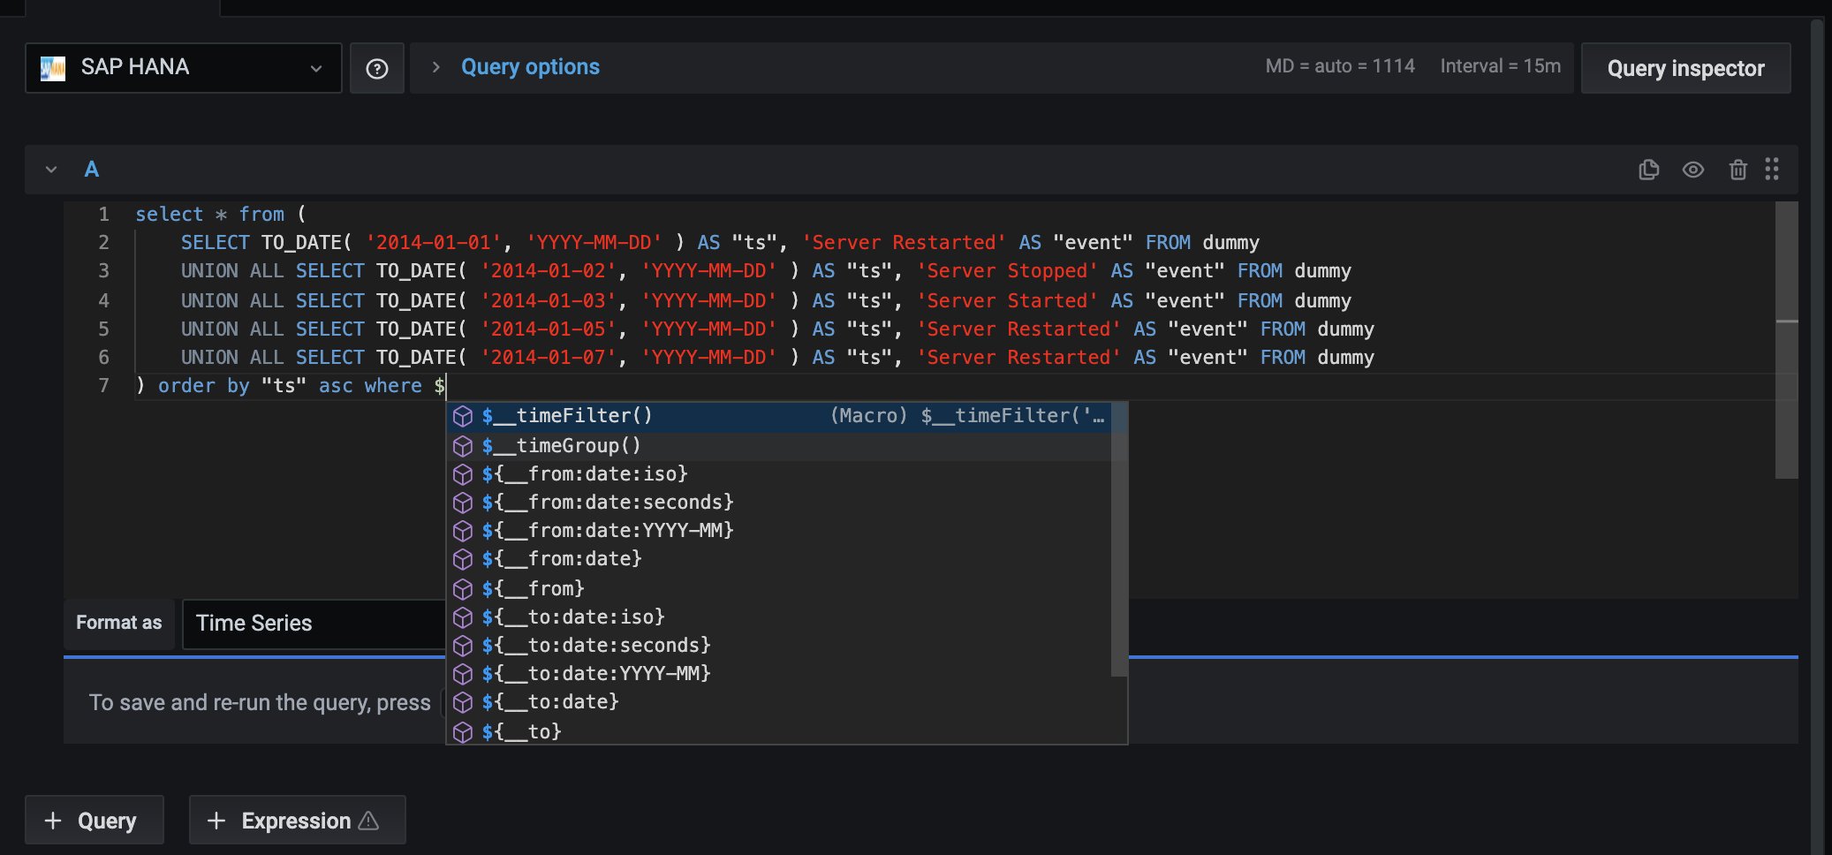Click the autocomplete list scrollbar
Image resolution: width=1832 pixels, height=855 pixels.
pos(1119,539)
